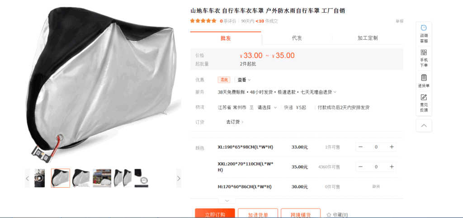The image size is (463, 218).
Task: Increase the XXL size quantity with plus
Action: (x=392, y=167)
